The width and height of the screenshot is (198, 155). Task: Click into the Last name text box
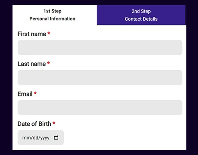click(100, 77)
